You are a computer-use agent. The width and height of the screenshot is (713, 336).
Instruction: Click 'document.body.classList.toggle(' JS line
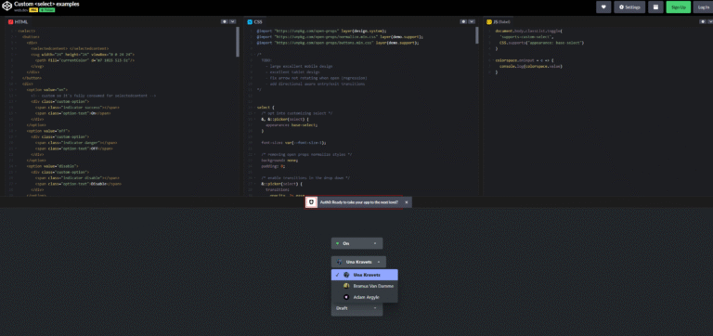[529, 31]
